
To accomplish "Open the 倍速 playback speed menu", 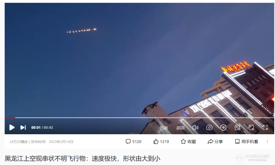I will (164, 128).
